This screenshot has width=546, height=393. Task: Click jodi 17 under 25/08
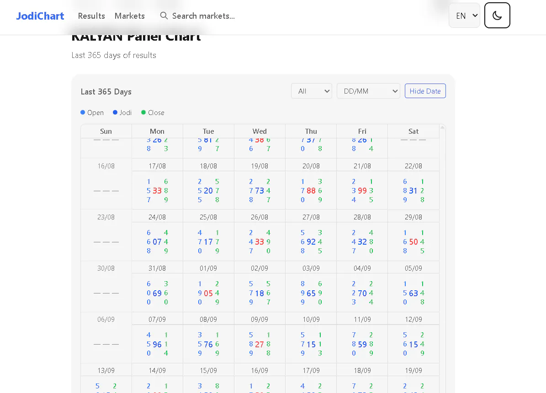tap(208, 242)
